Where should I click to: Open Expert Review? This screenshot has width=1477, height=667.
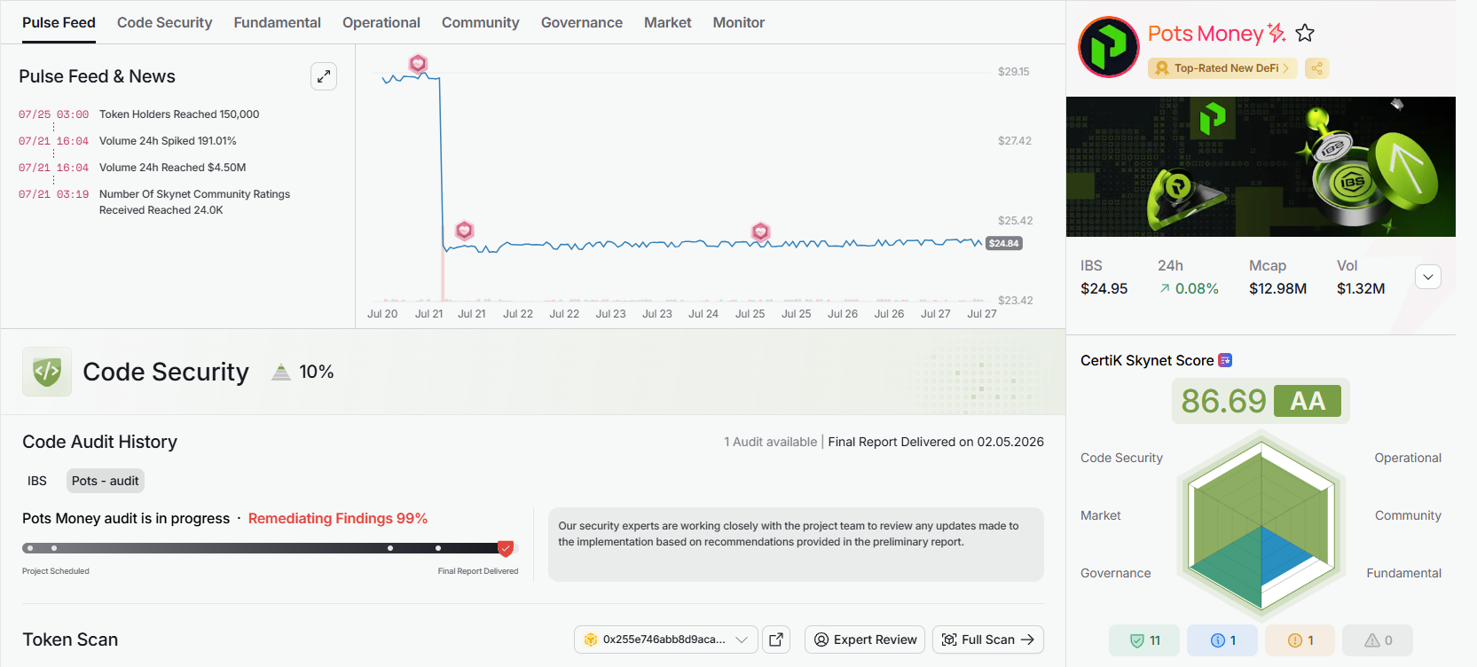click(x=865, y=640)
